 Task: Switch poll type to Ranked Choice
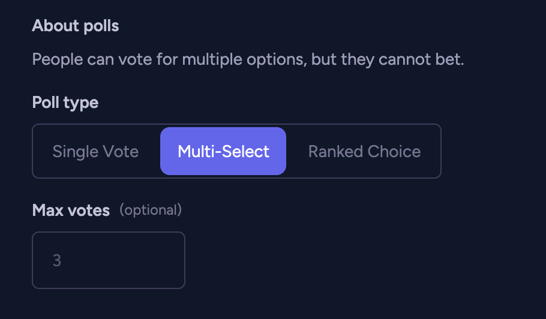(364, 151)
